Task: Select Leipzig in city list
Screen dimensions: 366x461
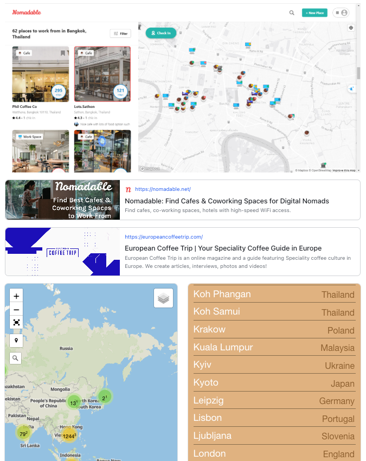Action: (x=274, y=400)
